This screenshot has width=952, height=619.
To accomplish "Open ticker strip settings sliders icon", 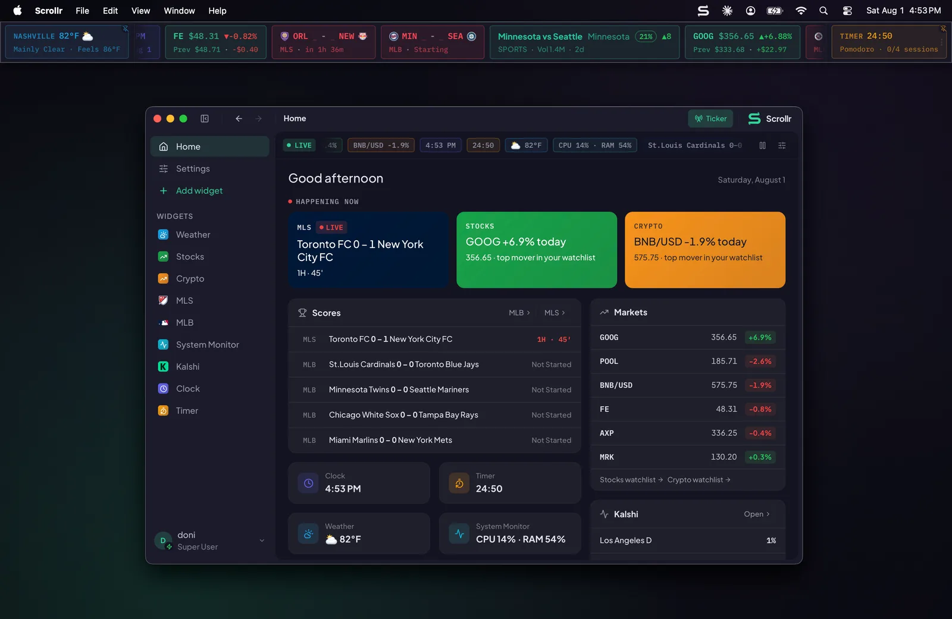I will (x=782, y=146).
